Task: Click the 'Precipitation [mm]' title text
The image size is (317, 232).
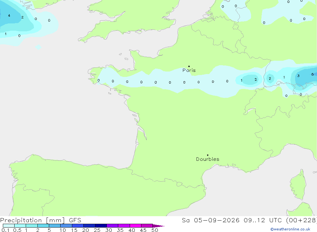Action: point(32,220)
